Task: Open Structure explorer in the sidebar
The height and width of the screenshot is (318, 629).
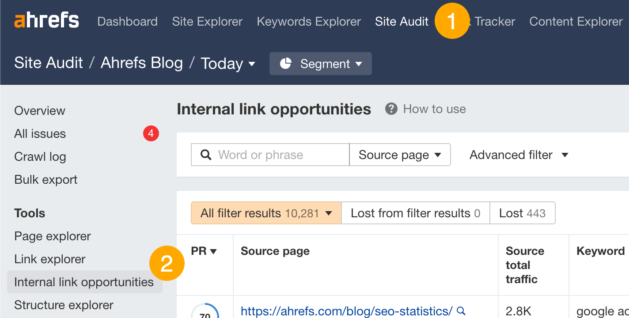Action: point(63,305)
